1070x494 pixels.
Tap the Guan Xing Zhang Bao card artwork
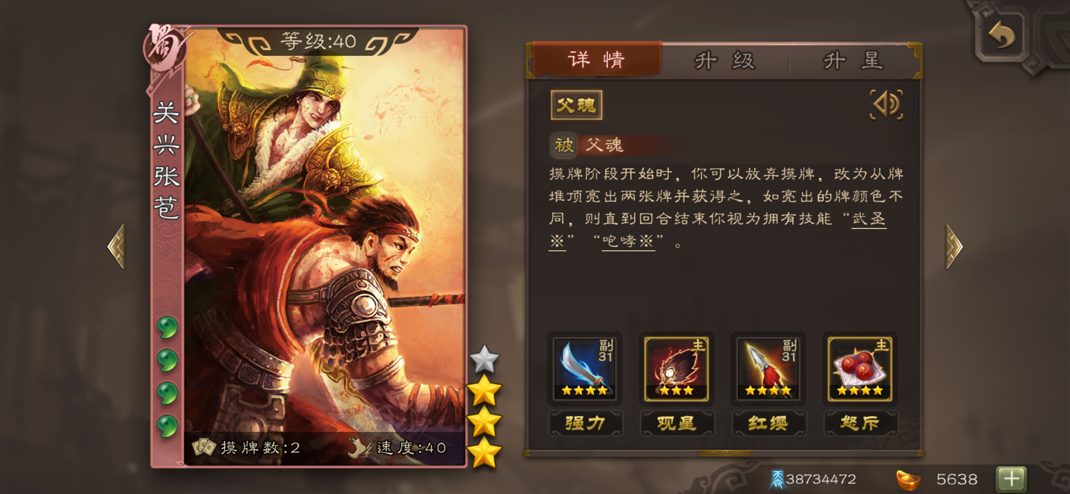pos(324,245)
